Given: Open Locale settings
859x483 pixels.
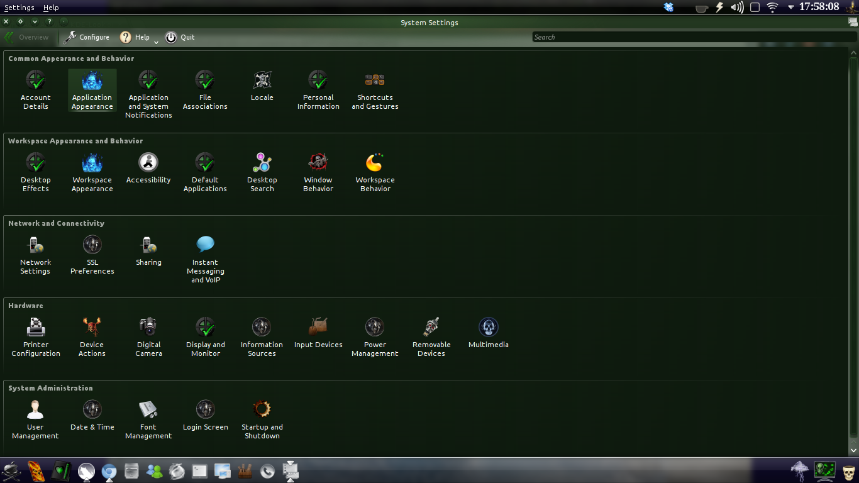Looking at the screenshot, I should (x=262, y=86).
